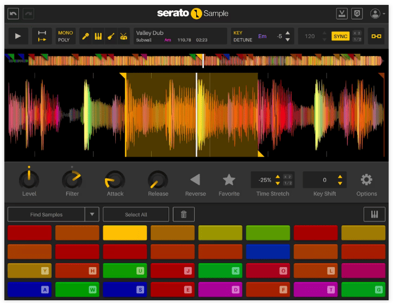Trigger the pad labeled Y

pyautogui.click(x=29, y=271)
